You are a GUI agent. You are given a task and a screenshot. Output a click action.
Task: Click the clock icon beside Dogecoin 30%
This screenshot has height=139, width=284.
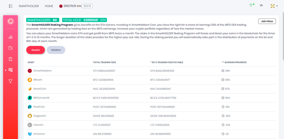[223, 116]
